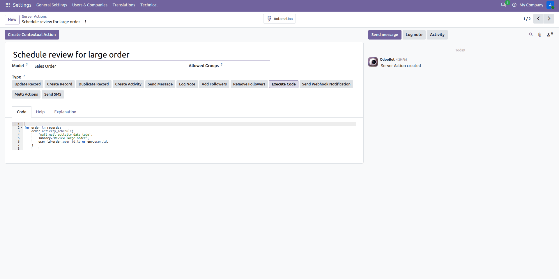Select Execute Code type
This screenshot has width=559, height=279.
click(284, 84)
